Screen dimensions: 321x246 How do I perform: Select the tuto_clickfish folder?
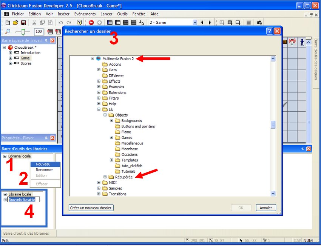click(x=132, y=166)
